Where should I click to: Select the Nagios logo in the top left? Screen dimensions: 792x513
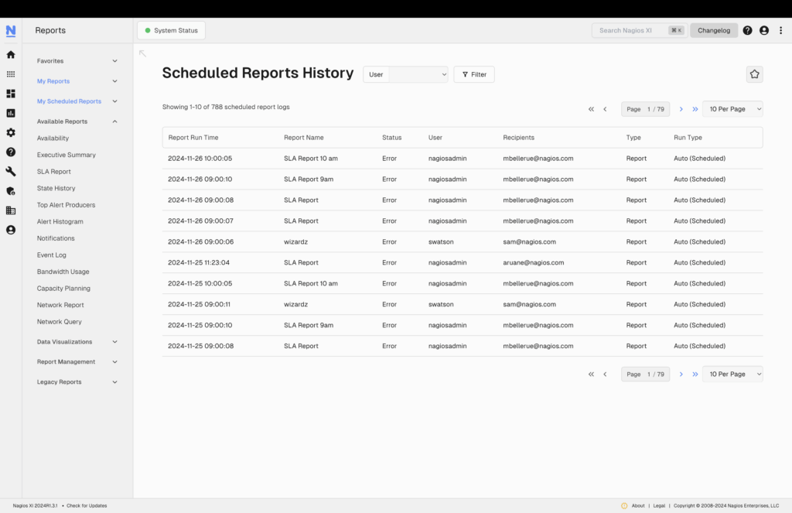10,30
